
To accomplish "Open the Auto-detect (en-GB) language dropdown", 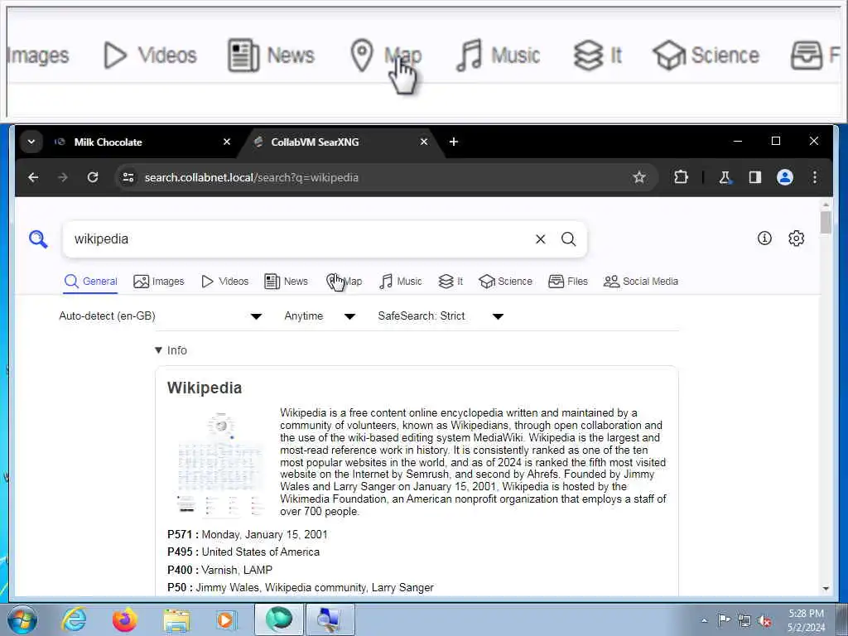I will pyautogui.click(x=161, y=316).
